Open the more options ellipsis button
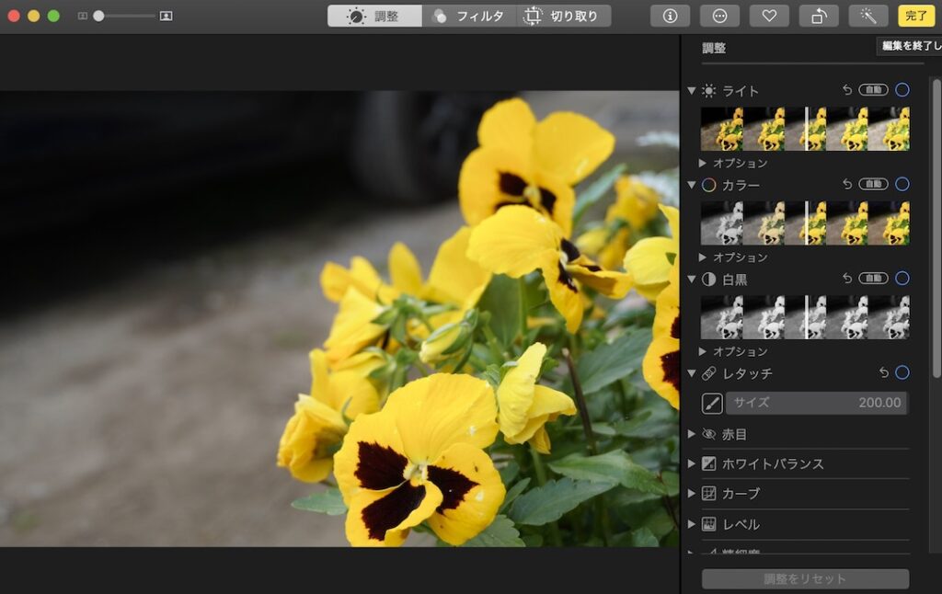This screenshot has height=594, width=942. (x=719, y=16)
